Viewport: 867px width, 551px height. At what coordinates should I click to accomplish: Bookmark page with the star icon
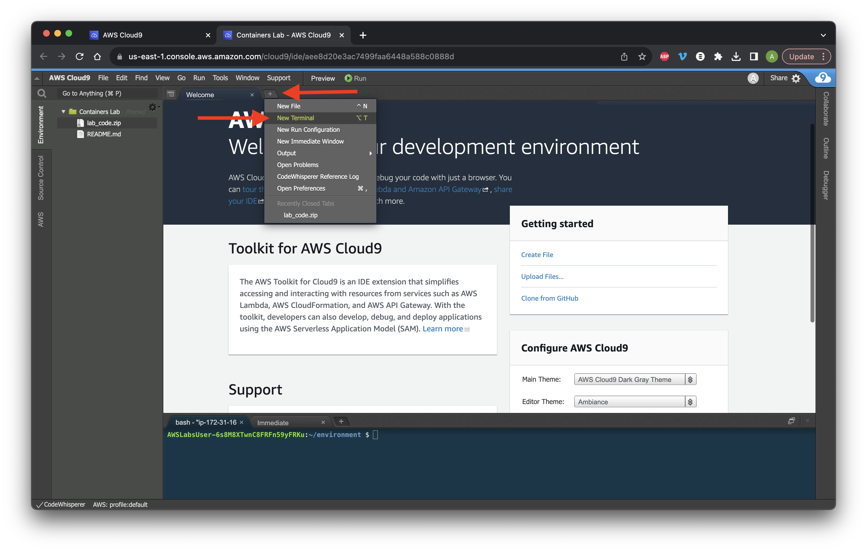642,56
